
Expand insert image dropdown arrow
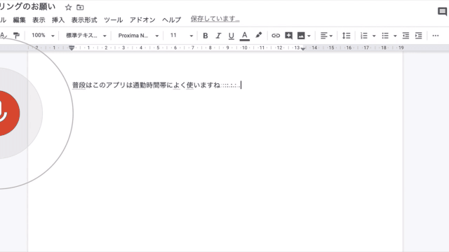pos(309,36)
